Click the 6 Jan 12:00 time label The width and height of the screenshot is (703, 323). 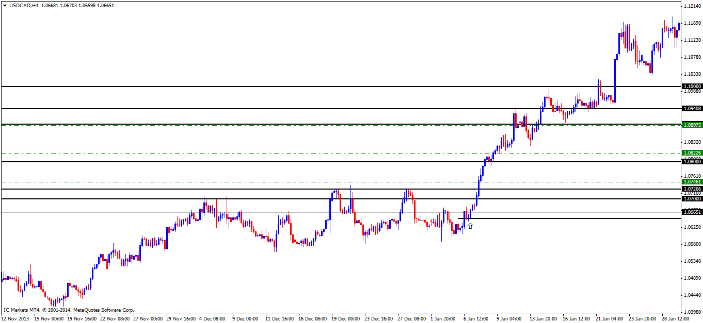click(x=476, y=319)
